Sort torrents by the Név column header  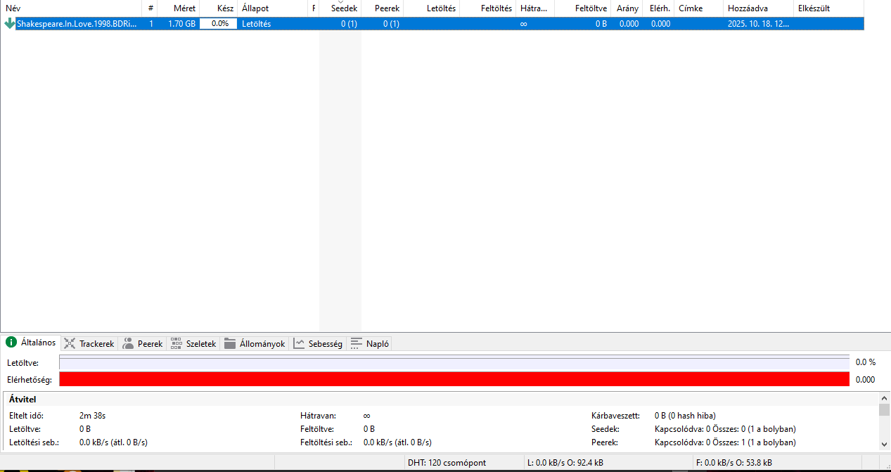tap(70, 8)
